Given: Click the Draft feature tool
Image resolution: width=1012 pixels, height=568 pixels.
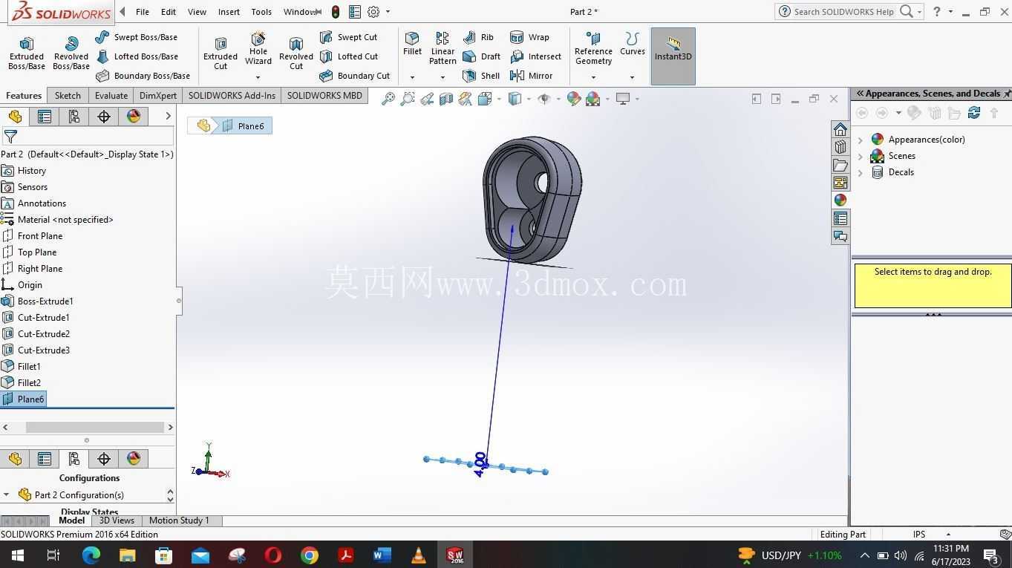Looking at the screenshot, I should pyautogui.click(x=481, y=56).
